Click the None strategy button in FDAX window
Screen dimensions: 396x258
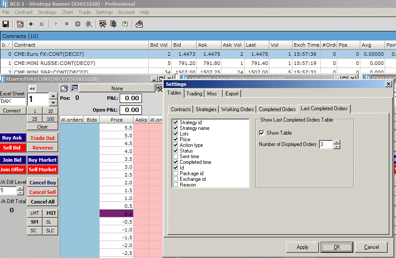click(x=117, y=88)
